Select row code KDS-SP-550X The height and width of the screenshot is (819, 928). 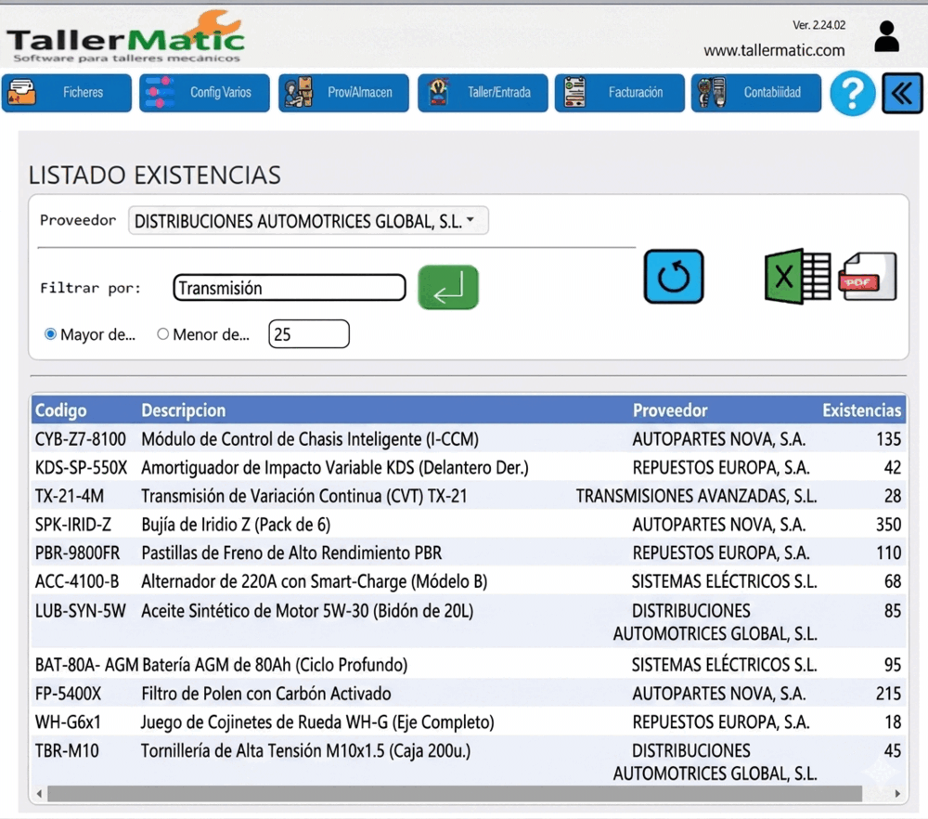tap(81, 468)
